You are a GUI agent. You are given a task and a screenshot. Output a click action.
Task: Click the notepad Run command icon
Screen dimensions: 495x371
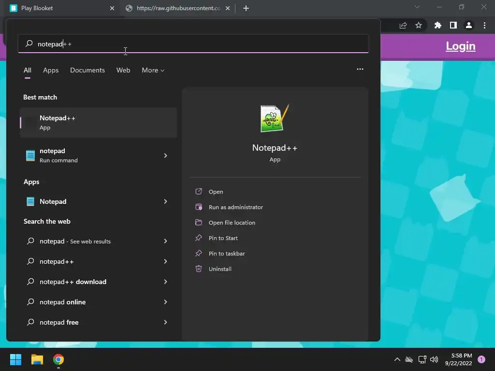[30, 156]
